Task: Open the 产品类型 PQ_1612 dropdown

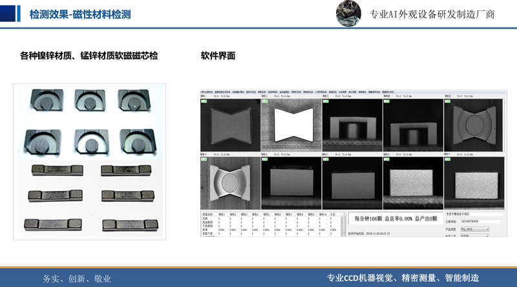Action: pos(475,229)
